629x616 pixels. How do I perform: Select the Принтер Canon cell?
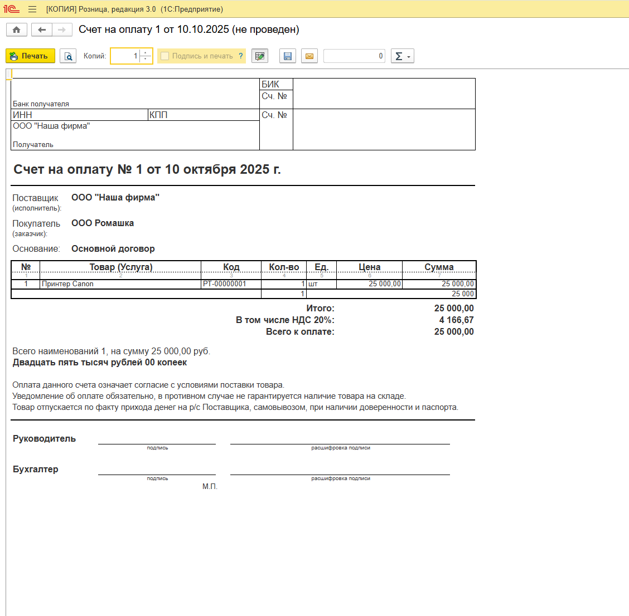coord(120,284)
